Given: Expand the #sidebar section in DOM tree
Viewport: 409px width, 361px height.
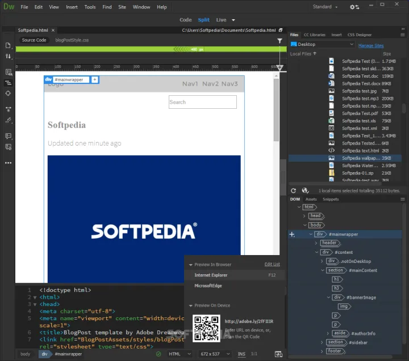Looking at the screenshot, I should pos(323,342).
